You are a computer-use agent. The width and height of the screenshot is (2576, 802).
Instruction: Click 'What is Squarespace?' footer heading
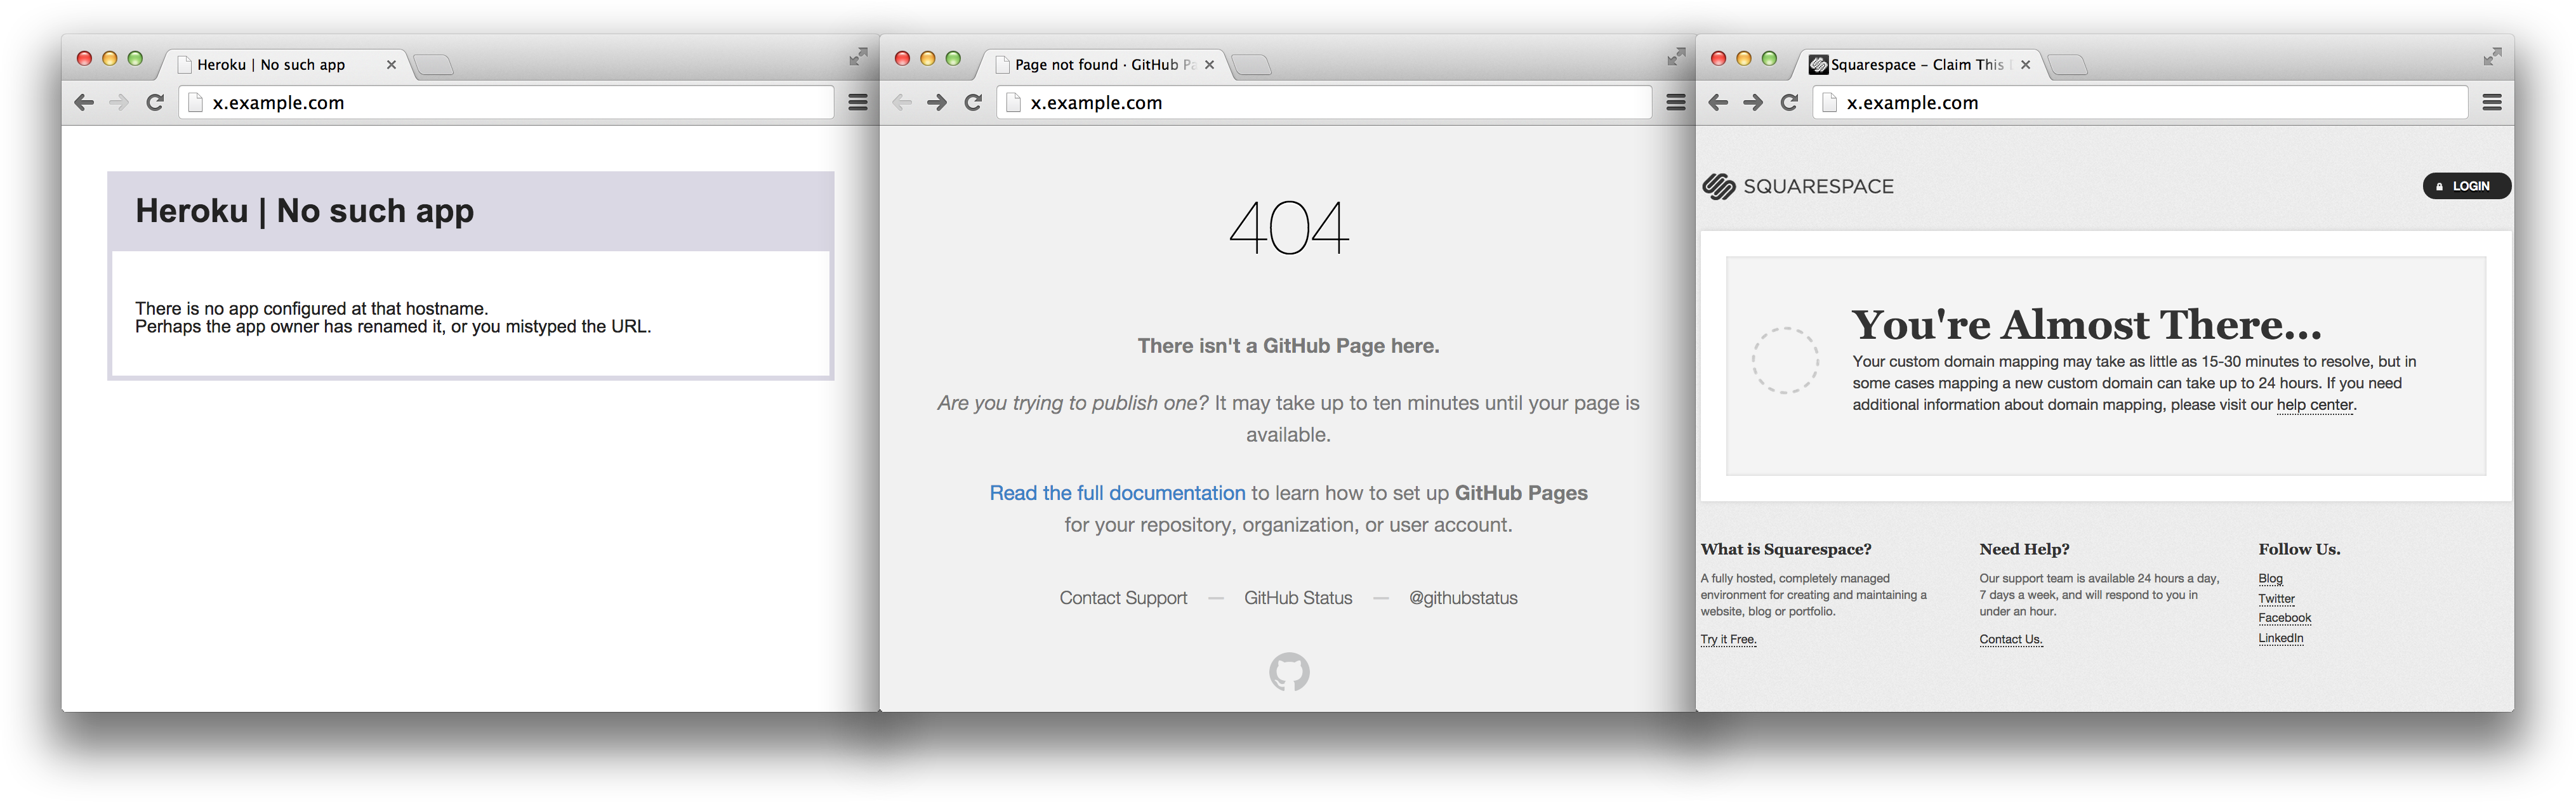1786,549
